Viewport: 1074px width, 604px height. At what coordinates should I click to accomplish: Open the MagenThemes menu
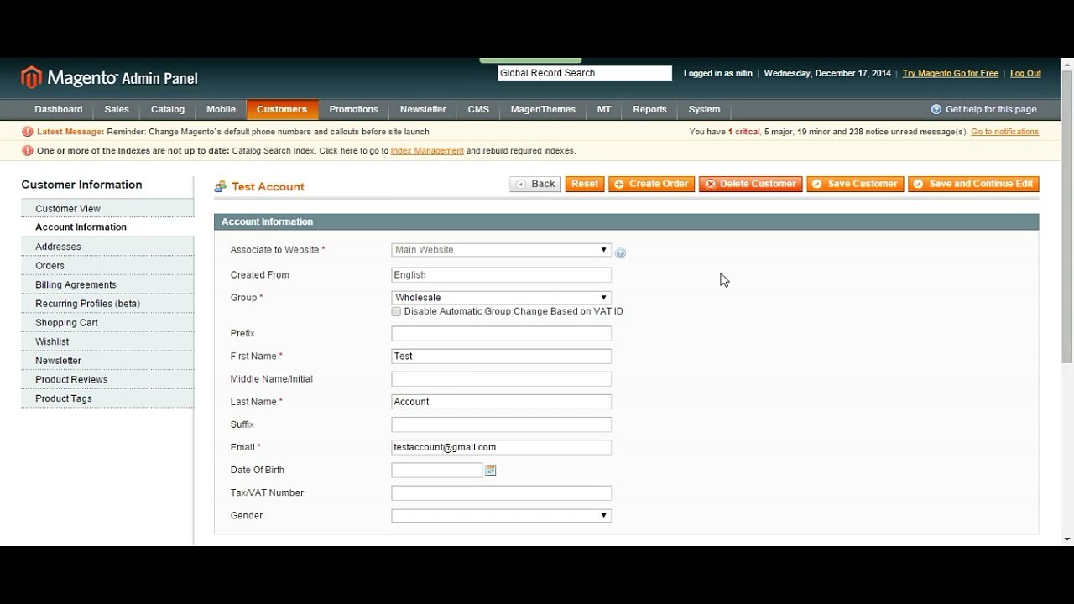coord(543,109)
